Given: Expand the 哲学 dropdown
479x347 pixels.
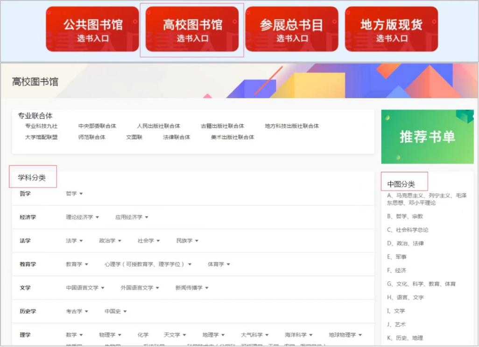Looking at the screenshot, I should tap(74, 194).
